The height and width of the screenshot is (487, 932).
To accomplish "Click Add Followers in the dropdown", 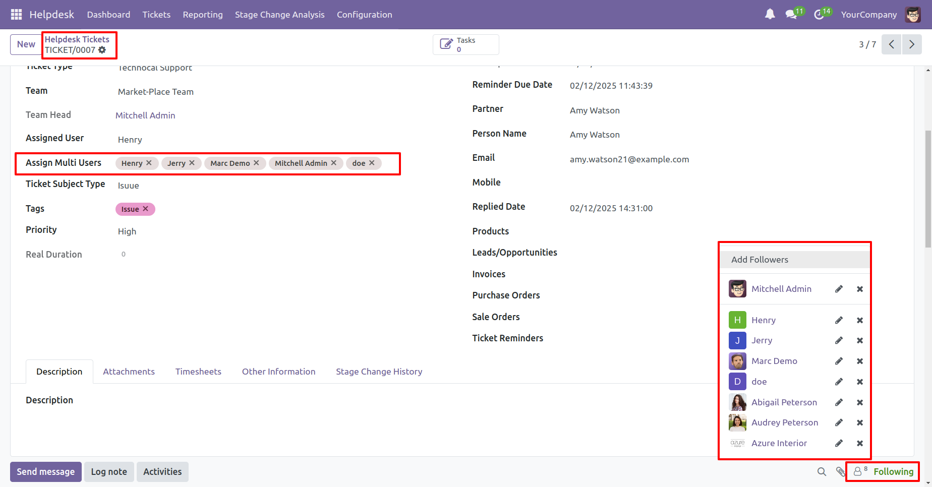I will [x=760, y=260].
